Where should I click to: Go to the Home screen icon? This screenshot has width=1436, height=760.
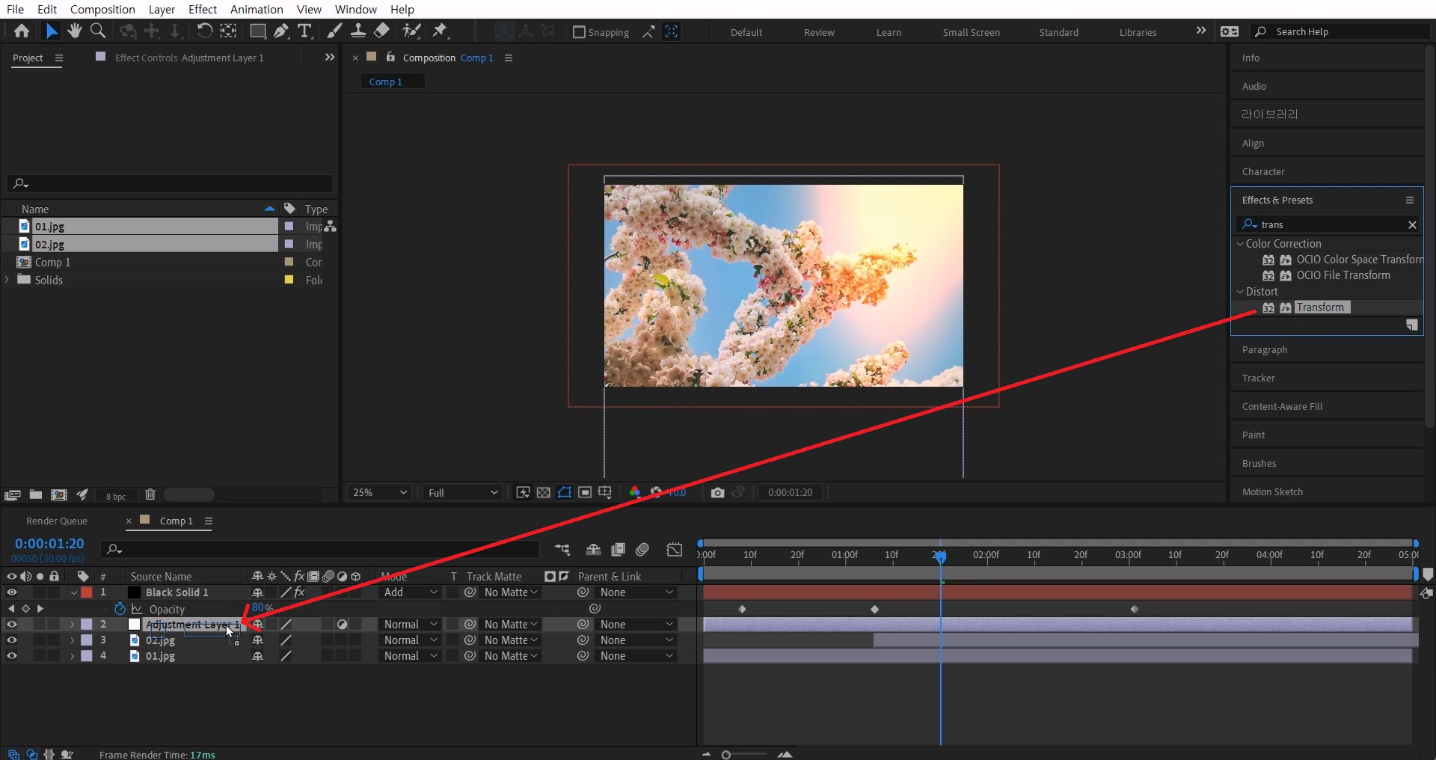[x=22, y=31]
